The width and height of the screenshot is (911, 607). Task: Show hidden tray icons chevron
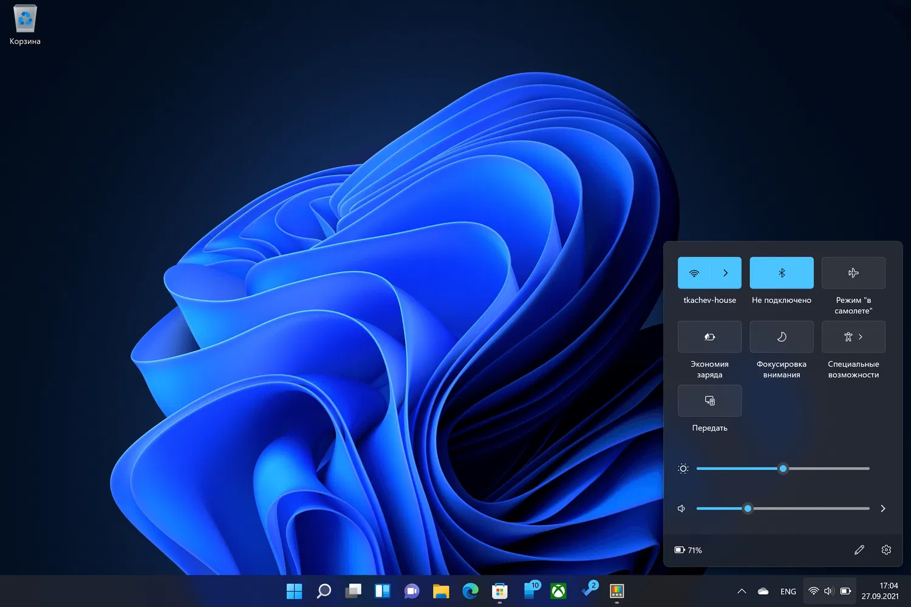742,591
